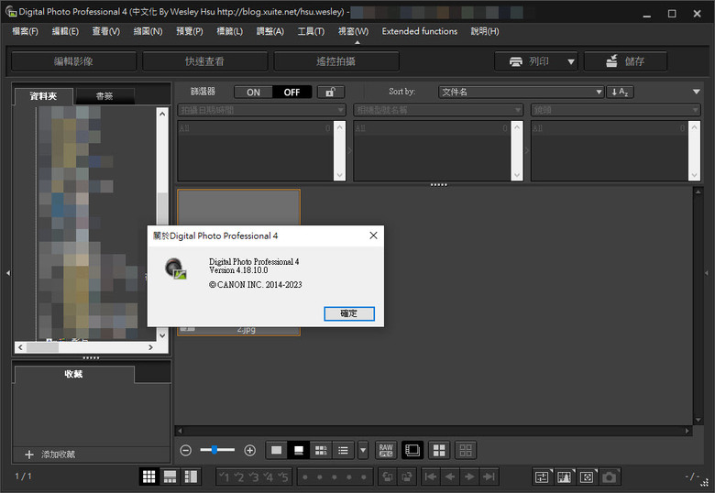
Task: Toggle ascending/descending sort order
Action: pyautogui.click(x=621, y=92)
